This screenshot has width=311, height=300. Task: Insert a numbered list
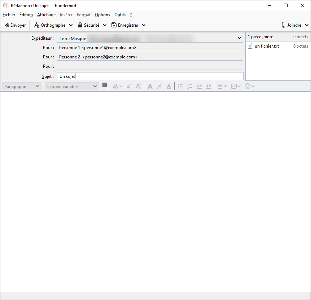point(189,87)
